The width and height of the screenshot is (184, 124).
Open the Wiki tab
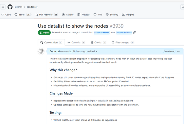(x=98, y=15)
